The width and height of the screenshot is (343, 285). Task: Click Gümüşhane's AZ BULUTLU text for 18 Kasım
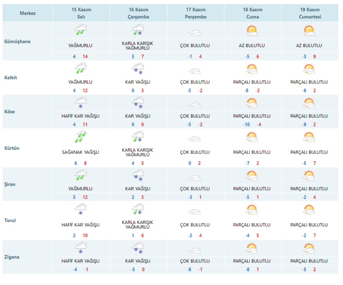click(252, 46)
